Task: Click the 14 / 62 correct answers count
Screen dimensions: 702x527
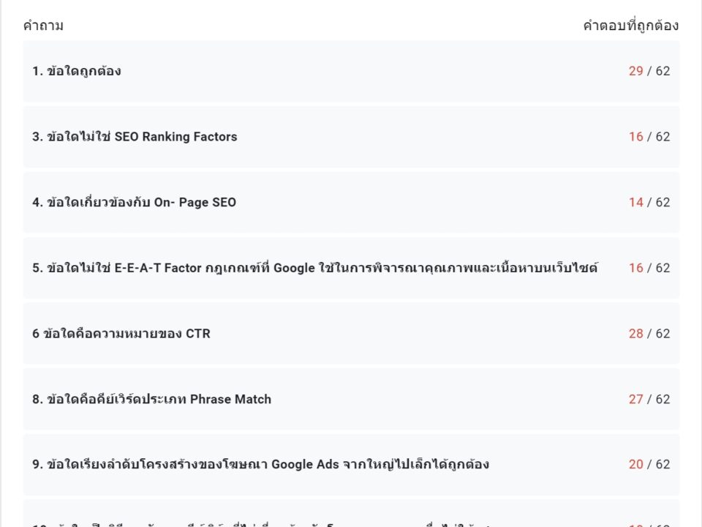Action: click(649, 202)
